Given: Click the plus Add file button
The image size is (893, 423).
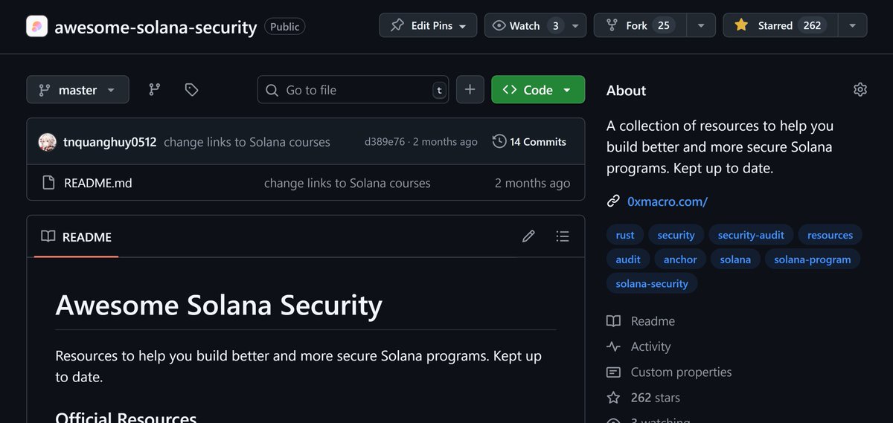Looking at the screenshot, I should [470, 90].
